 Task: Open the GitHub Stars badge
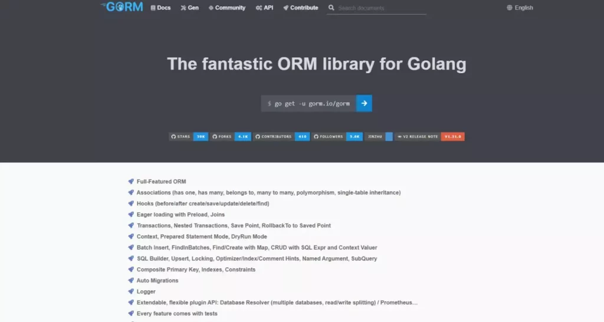[189, 136]
